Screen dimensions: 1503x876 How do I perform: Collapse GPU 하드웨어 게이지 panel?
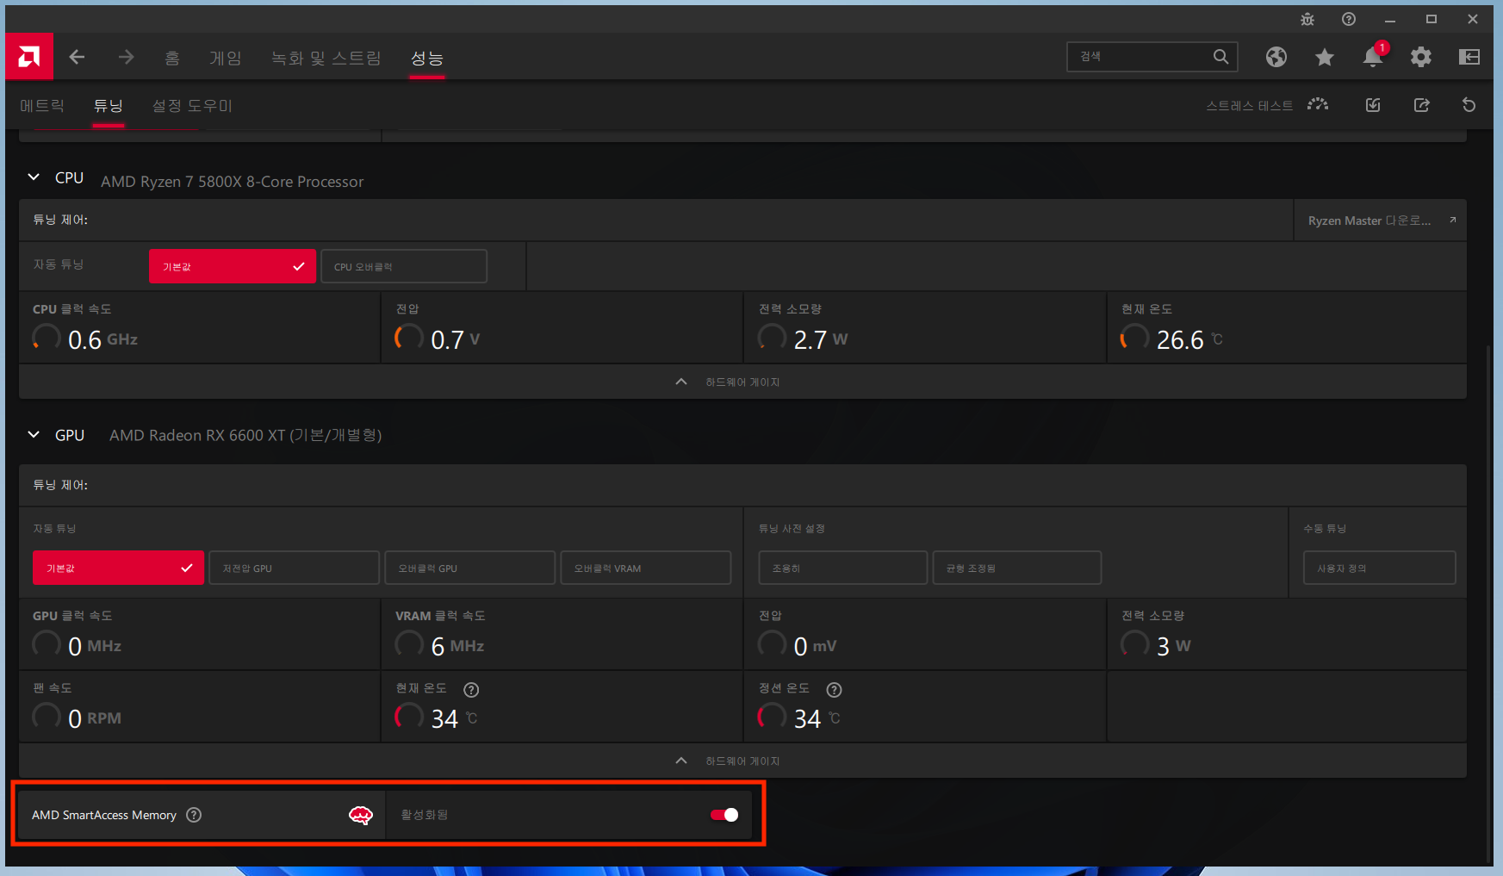pos(742,761)
